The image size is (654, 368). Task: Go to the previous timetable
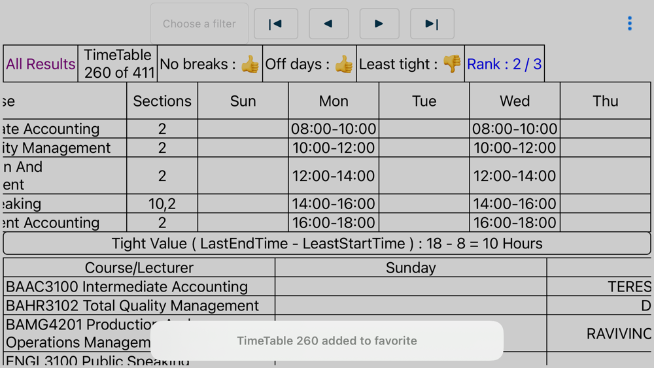pyautogui.click(x=329, y=24)
